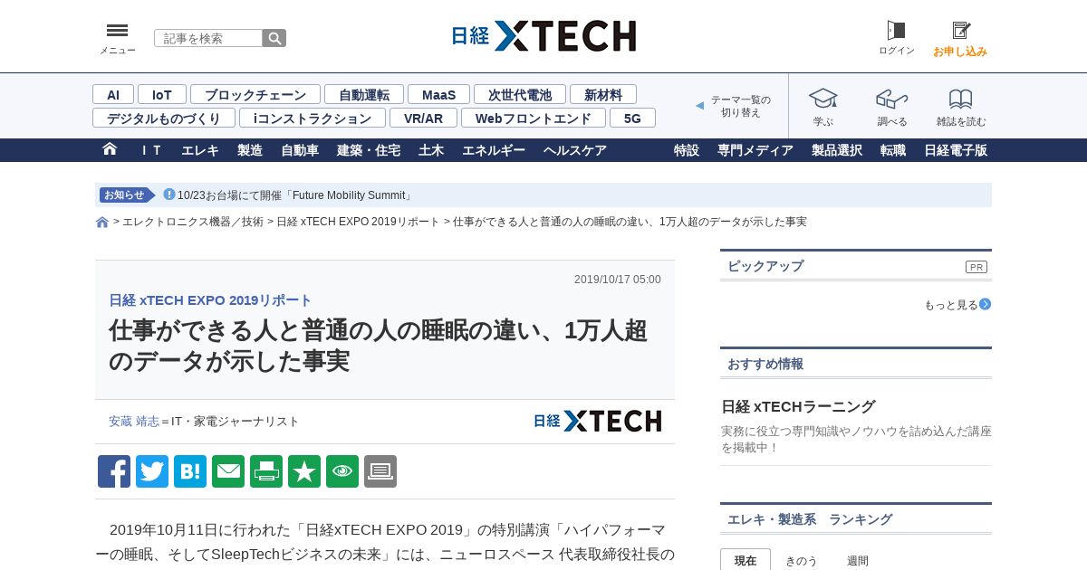Click the お申し込み sign-up icon
This screenshot has width=1087, height=570.
click(x=961, y=30)
